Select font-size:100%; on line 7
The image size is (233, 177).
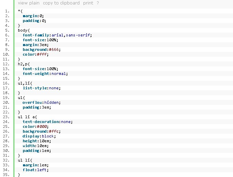coord(41,40)
